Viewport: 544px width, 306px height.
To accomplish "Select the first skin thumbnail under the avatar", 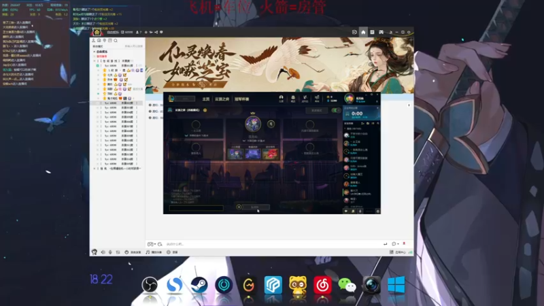I will [235, 154].
